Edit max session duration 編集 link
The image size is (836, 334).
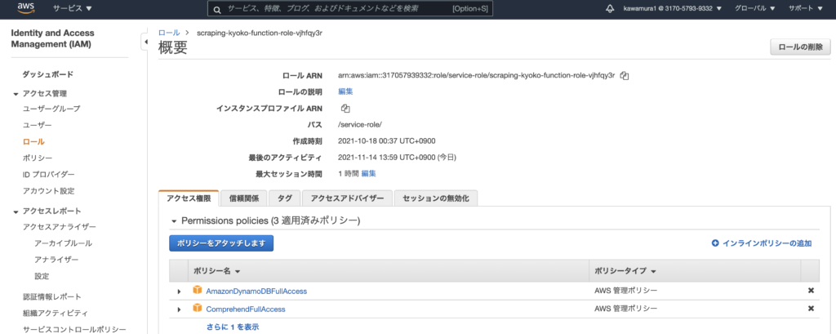[368, 173]
